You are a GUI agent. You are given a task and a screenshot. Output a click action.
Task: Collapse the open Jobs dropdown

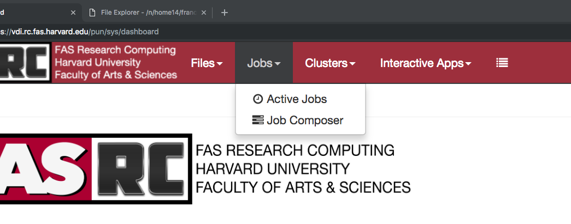click(264, 63)
